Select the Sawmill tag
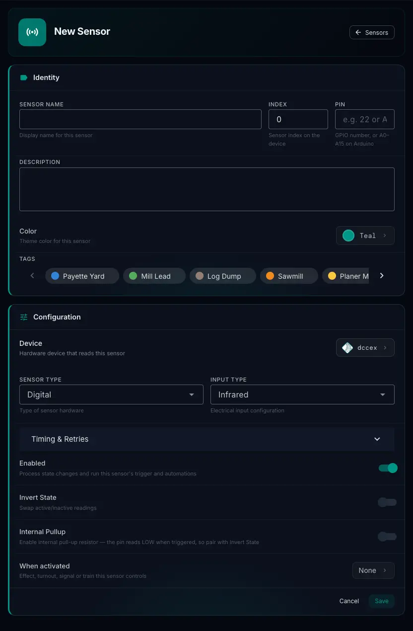This screenshot has height=631, width=413. point(289,276)
